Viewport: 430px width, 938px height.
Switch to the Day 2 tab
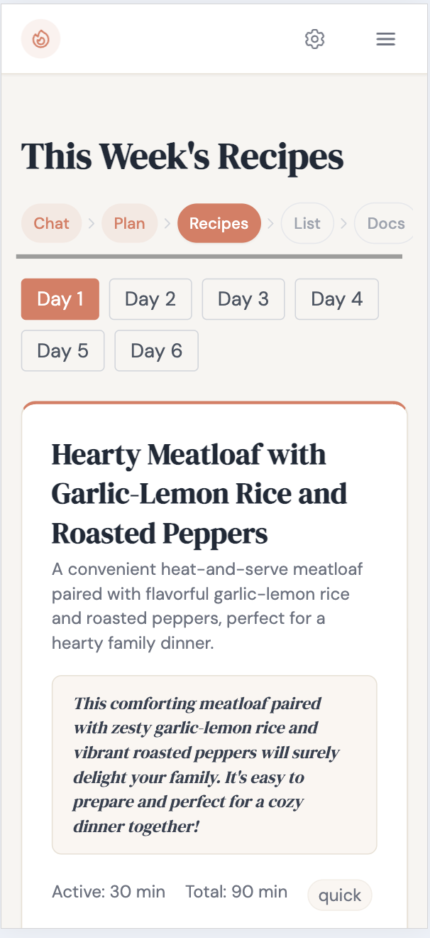[150, 299]
